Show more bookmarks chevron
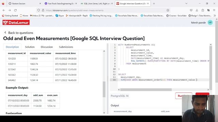Viewport: 218px width, 122px height. pyautogui.click(x=215, y=16)
